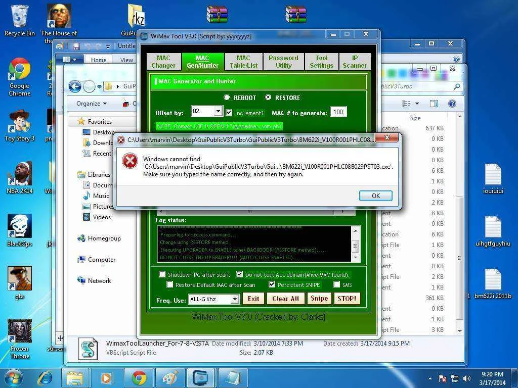Click the Snipe button
Screen dimensions: 518x388
coord(319,299)
